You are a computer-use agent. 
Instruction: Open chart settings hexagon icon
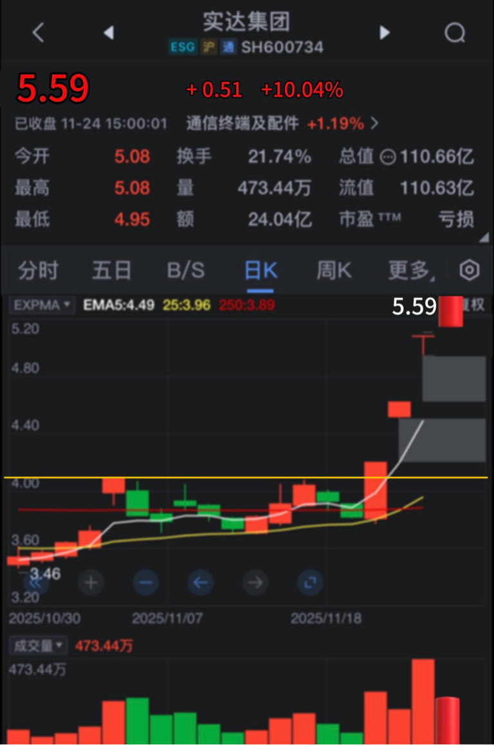click(x=470, y=270)
